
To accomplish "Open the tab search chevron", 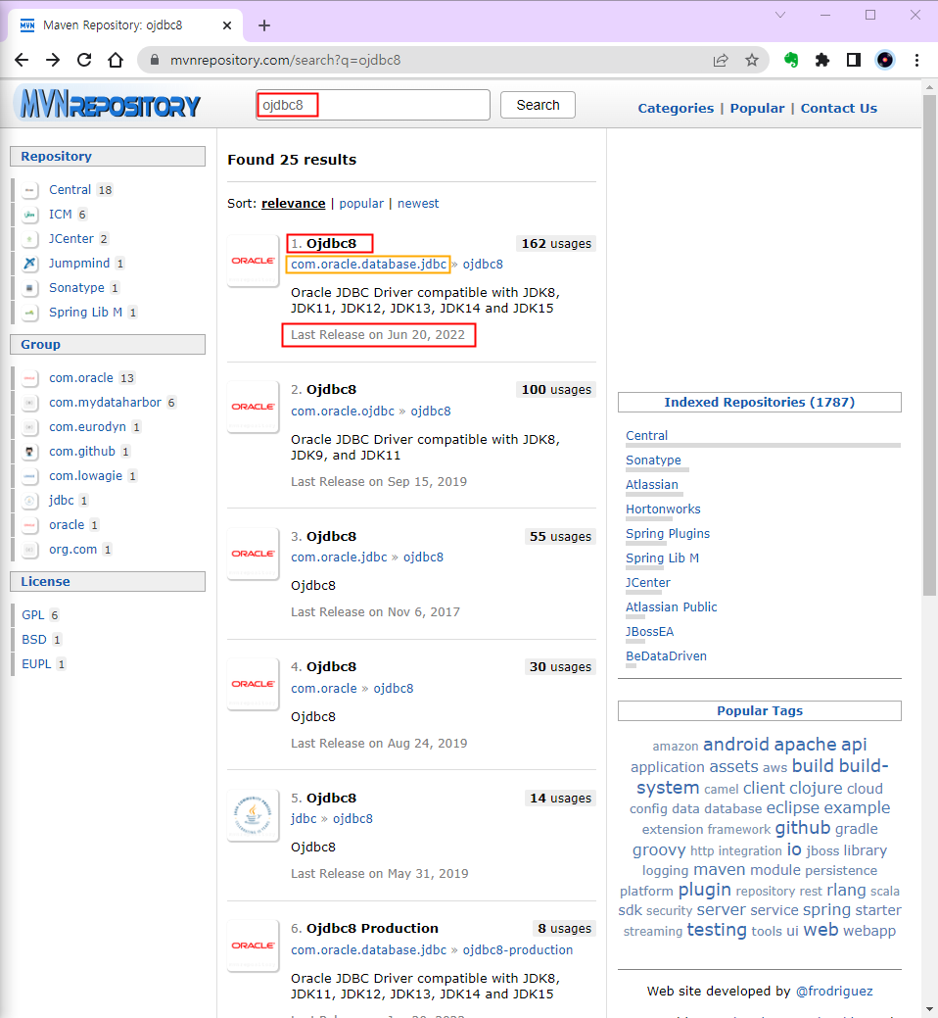I will pyautogui.click(x=780, y=15).
